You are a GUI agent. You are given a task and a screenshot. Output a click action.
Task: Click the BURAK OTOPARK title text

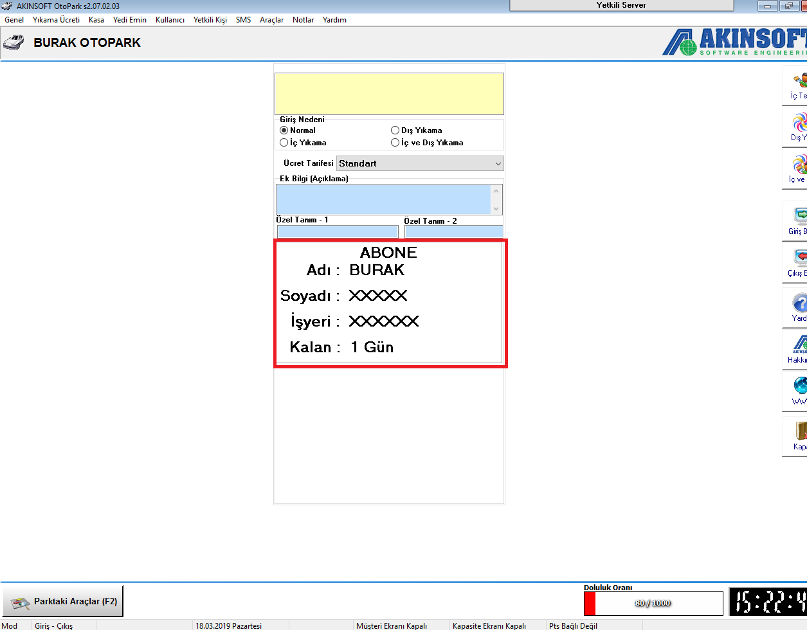point(87,42)
